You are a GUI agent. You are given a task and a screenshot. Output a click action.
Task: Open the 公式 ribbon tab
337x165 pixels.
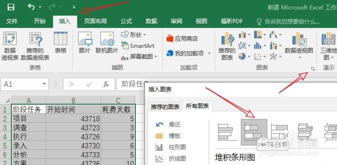tap(126, 21)
